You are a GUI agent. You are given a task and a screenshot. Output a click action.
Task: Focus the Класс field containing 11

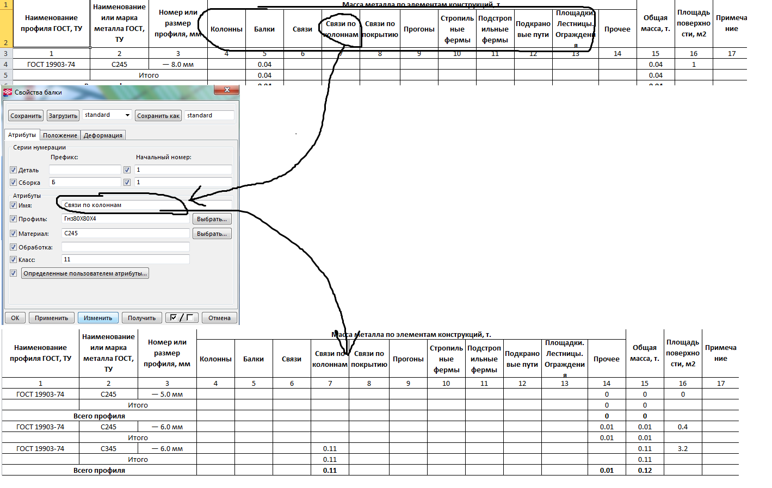pyautogui.click(x=126, y=259)
